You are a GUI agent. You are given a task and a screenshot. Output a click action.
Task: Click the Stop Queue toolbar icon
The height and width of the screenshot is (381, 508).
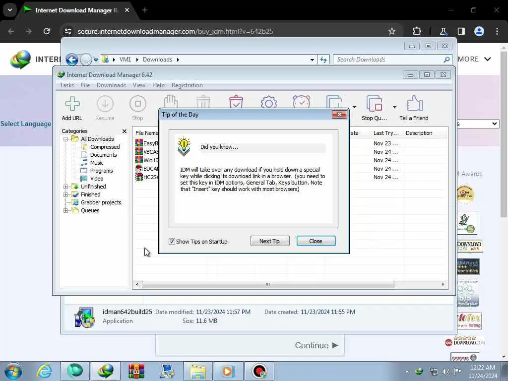[x=374, y=104]
